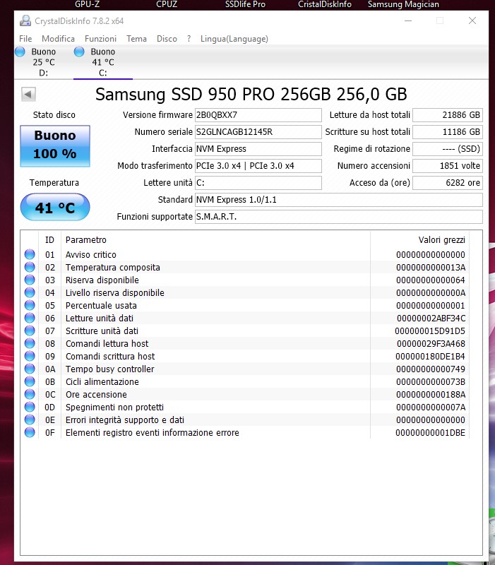Open the Disco menu
The height and width of the screenshot is (565, 495).
167,39
